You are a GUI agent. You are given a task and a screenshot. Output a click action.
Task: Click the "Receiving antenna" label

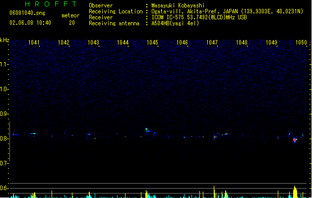click(114, 23)
